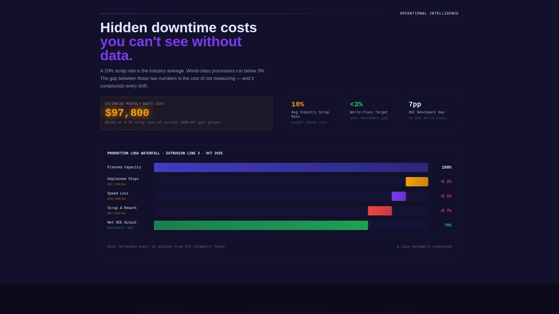Screen dimensions: 559x314
Task: Click the Speed Loss row label
Action: [118, 194]
